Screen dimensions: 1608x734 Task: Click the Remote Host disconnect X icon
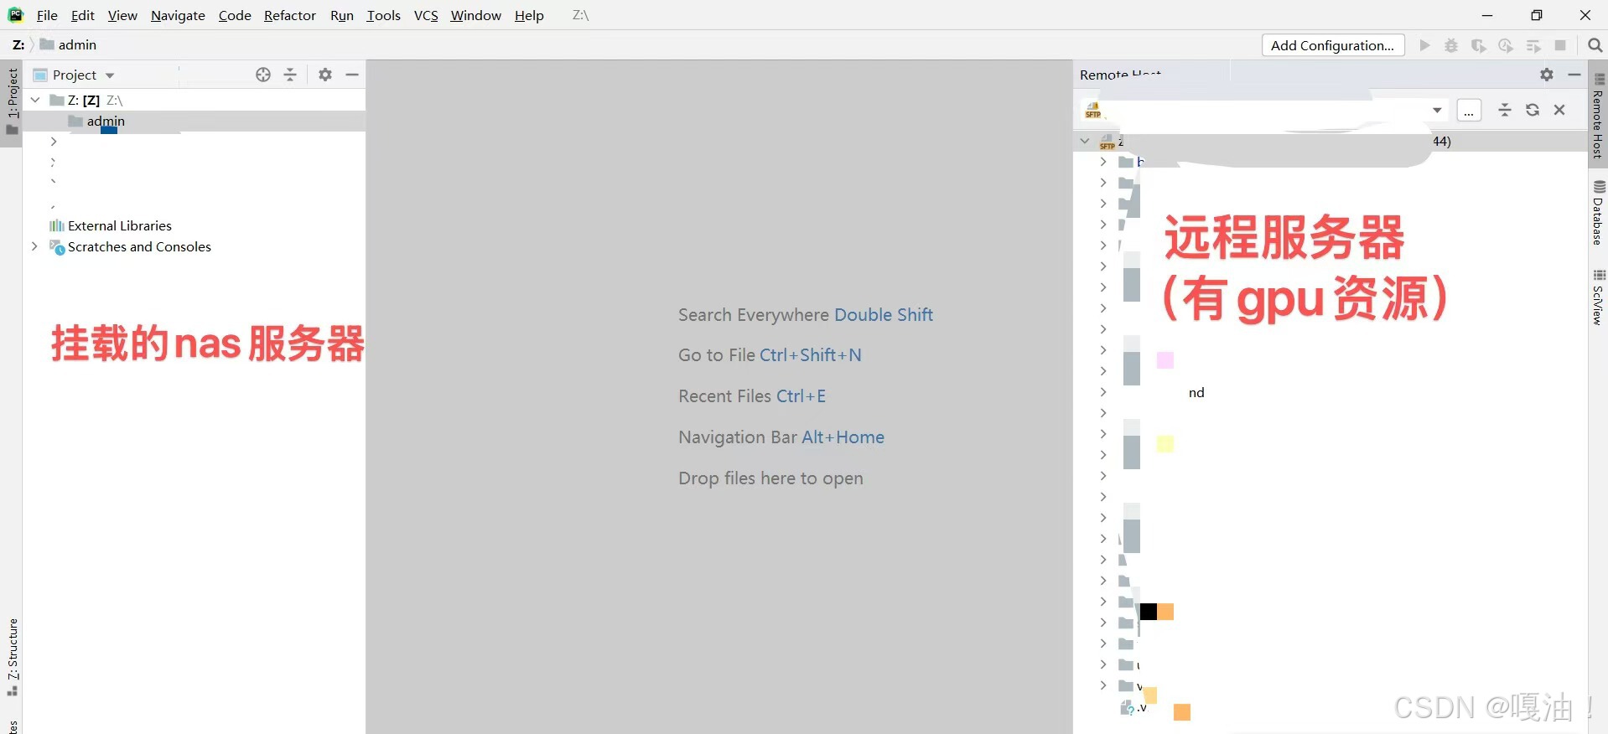(1559, 110)
